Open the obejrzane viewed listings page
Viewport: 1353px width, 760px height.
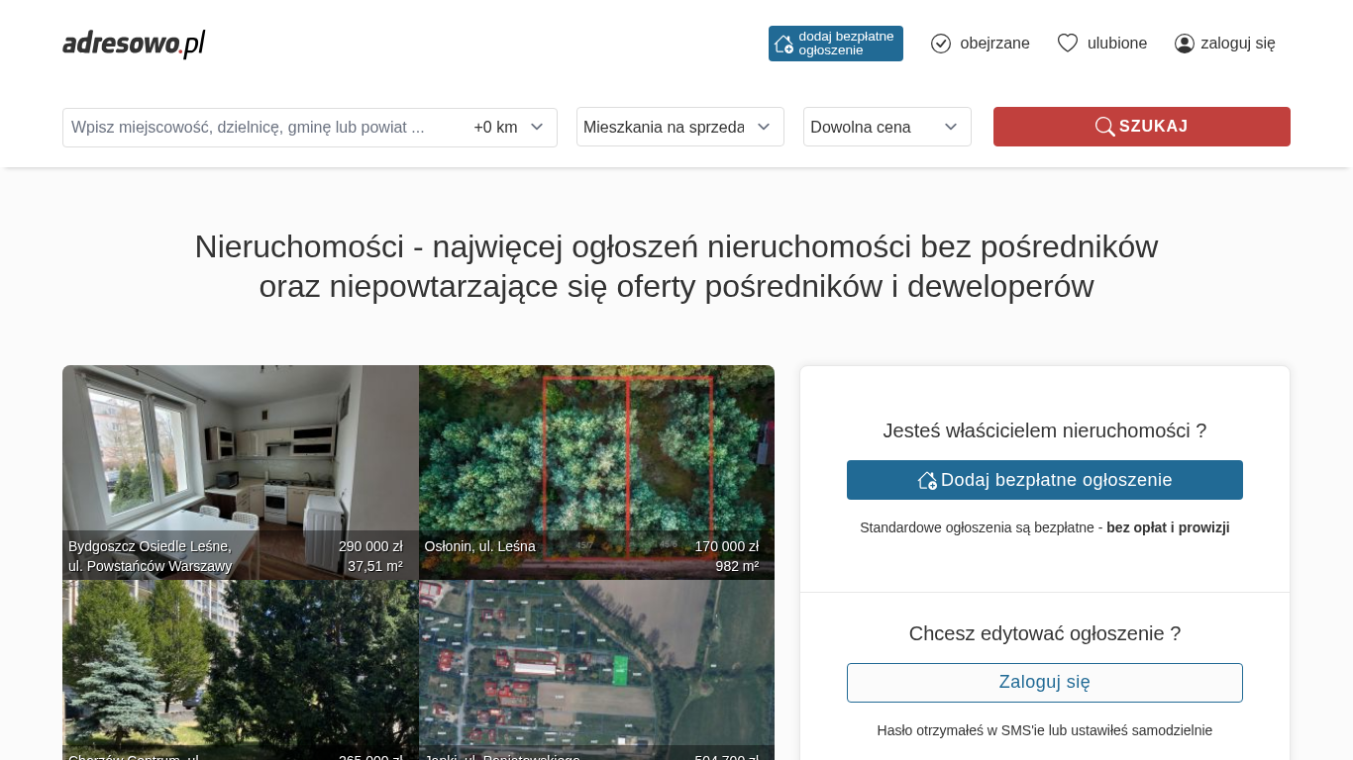994,44
